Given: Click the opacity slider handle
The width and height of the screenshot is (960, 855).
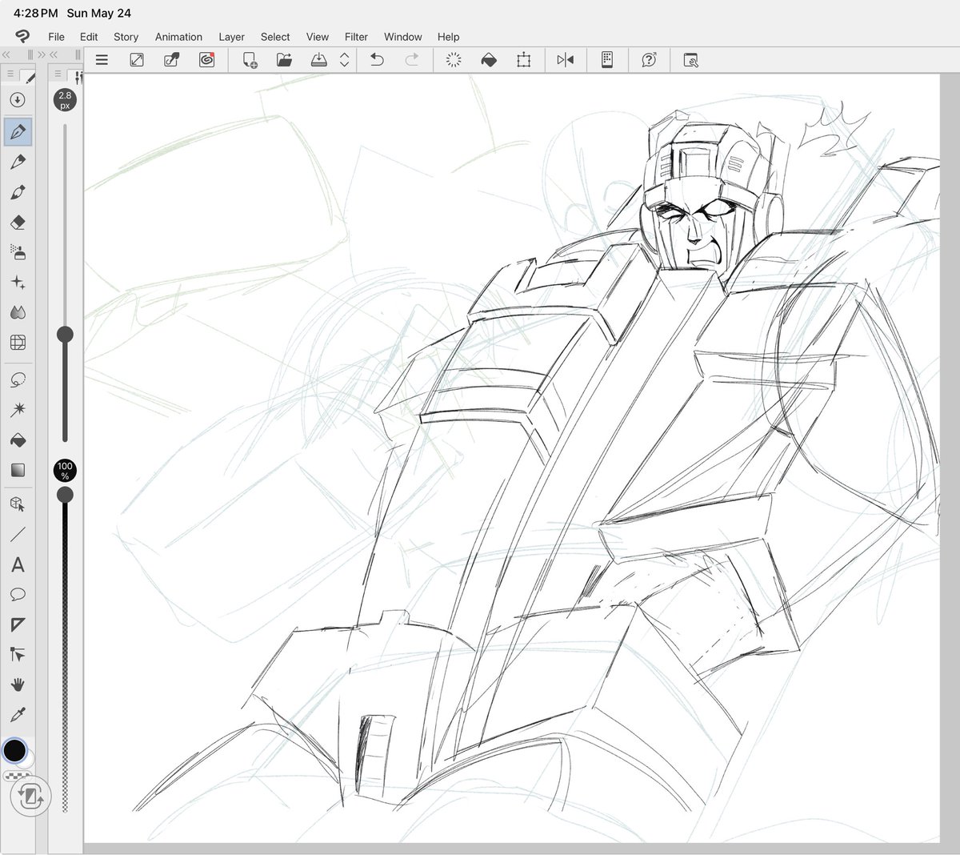Looking at the screenshot, I should point(65,495).
